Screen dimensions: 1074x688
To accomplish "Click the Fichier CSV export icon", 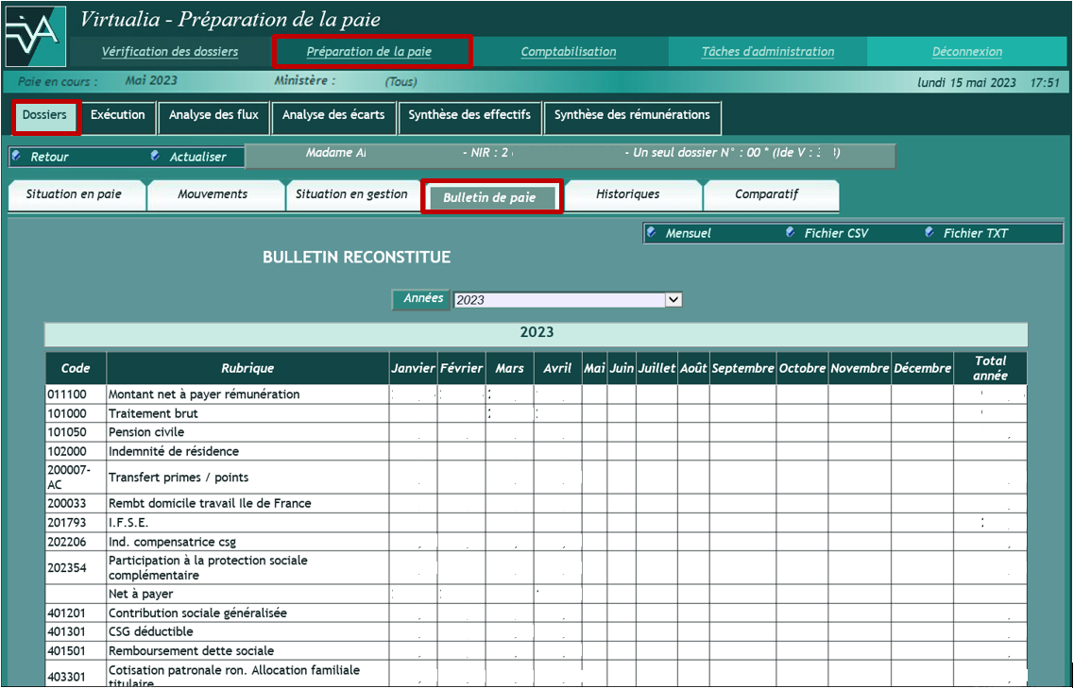I will point(791,232).
